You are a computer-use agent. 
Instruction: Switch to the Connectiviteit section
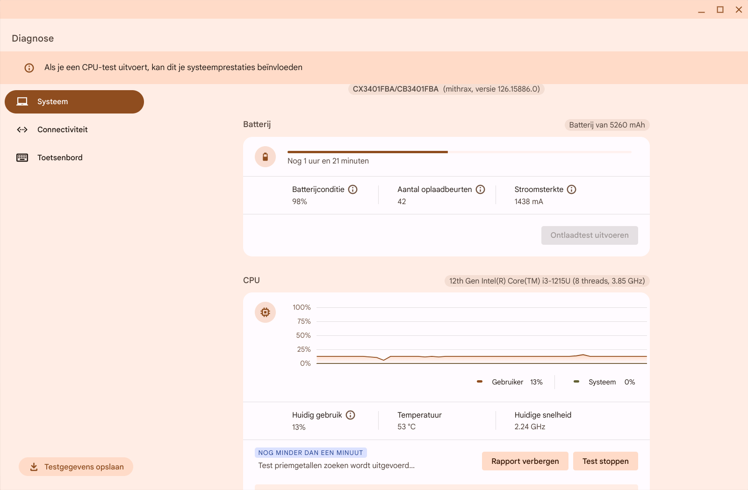[x=74, y=129]
